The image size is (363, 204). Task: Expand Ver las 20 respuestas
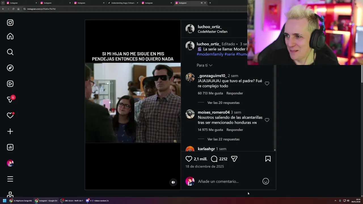point(223,103)
